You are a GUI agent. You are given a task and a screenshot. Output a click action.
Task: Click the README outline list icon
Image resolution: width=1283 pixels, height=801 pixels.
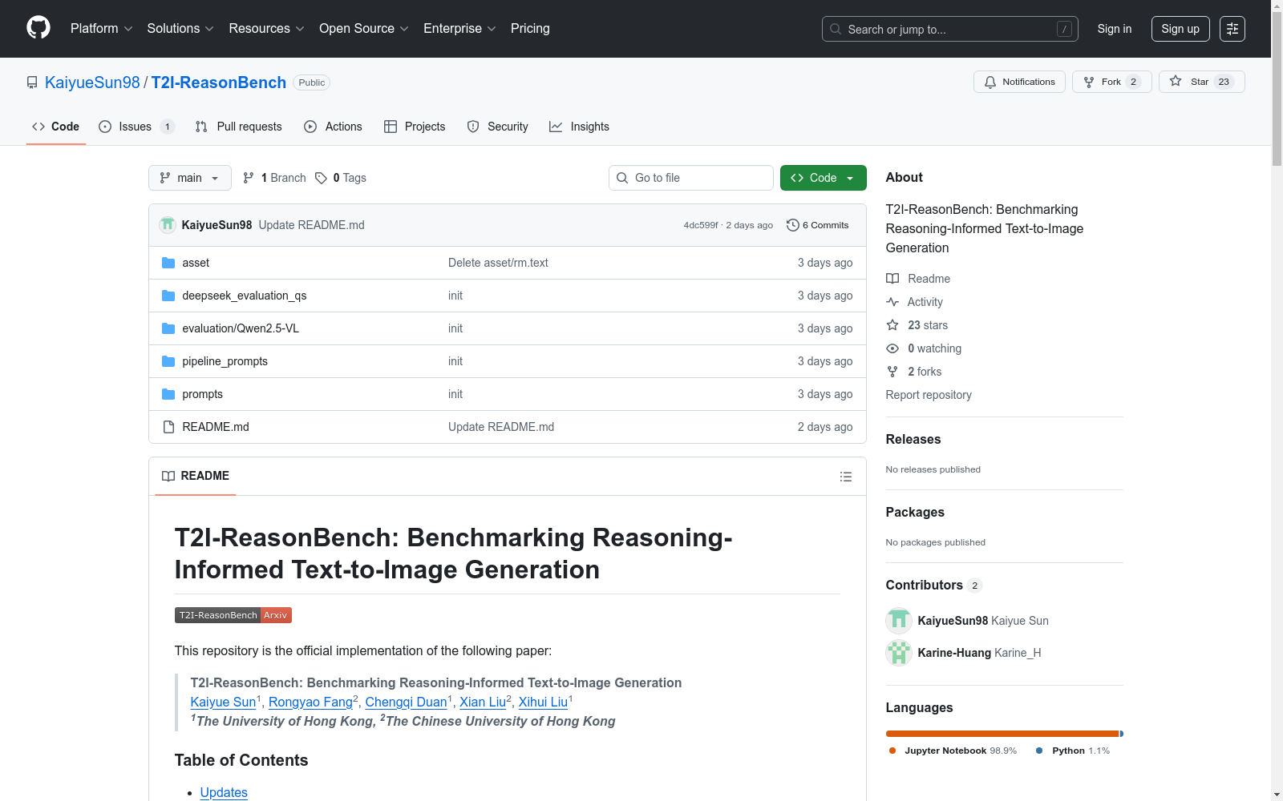846,477
